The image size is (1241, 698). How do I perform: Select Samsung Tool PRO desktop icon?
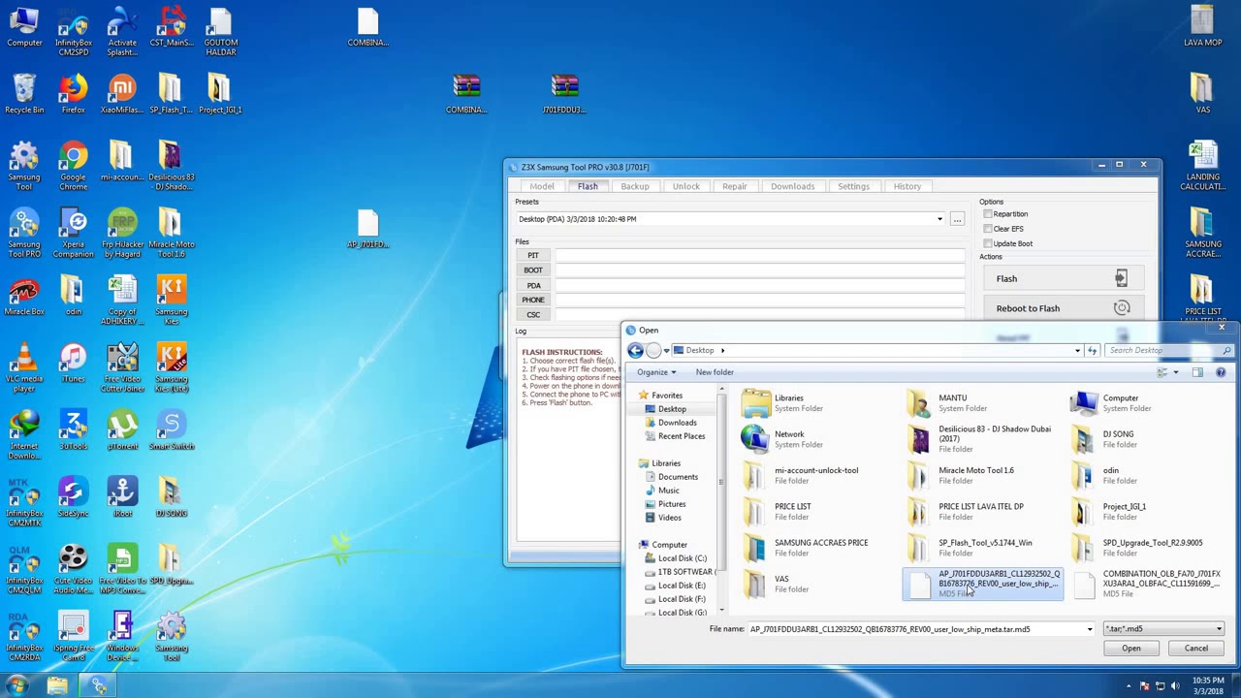point(24,233)
